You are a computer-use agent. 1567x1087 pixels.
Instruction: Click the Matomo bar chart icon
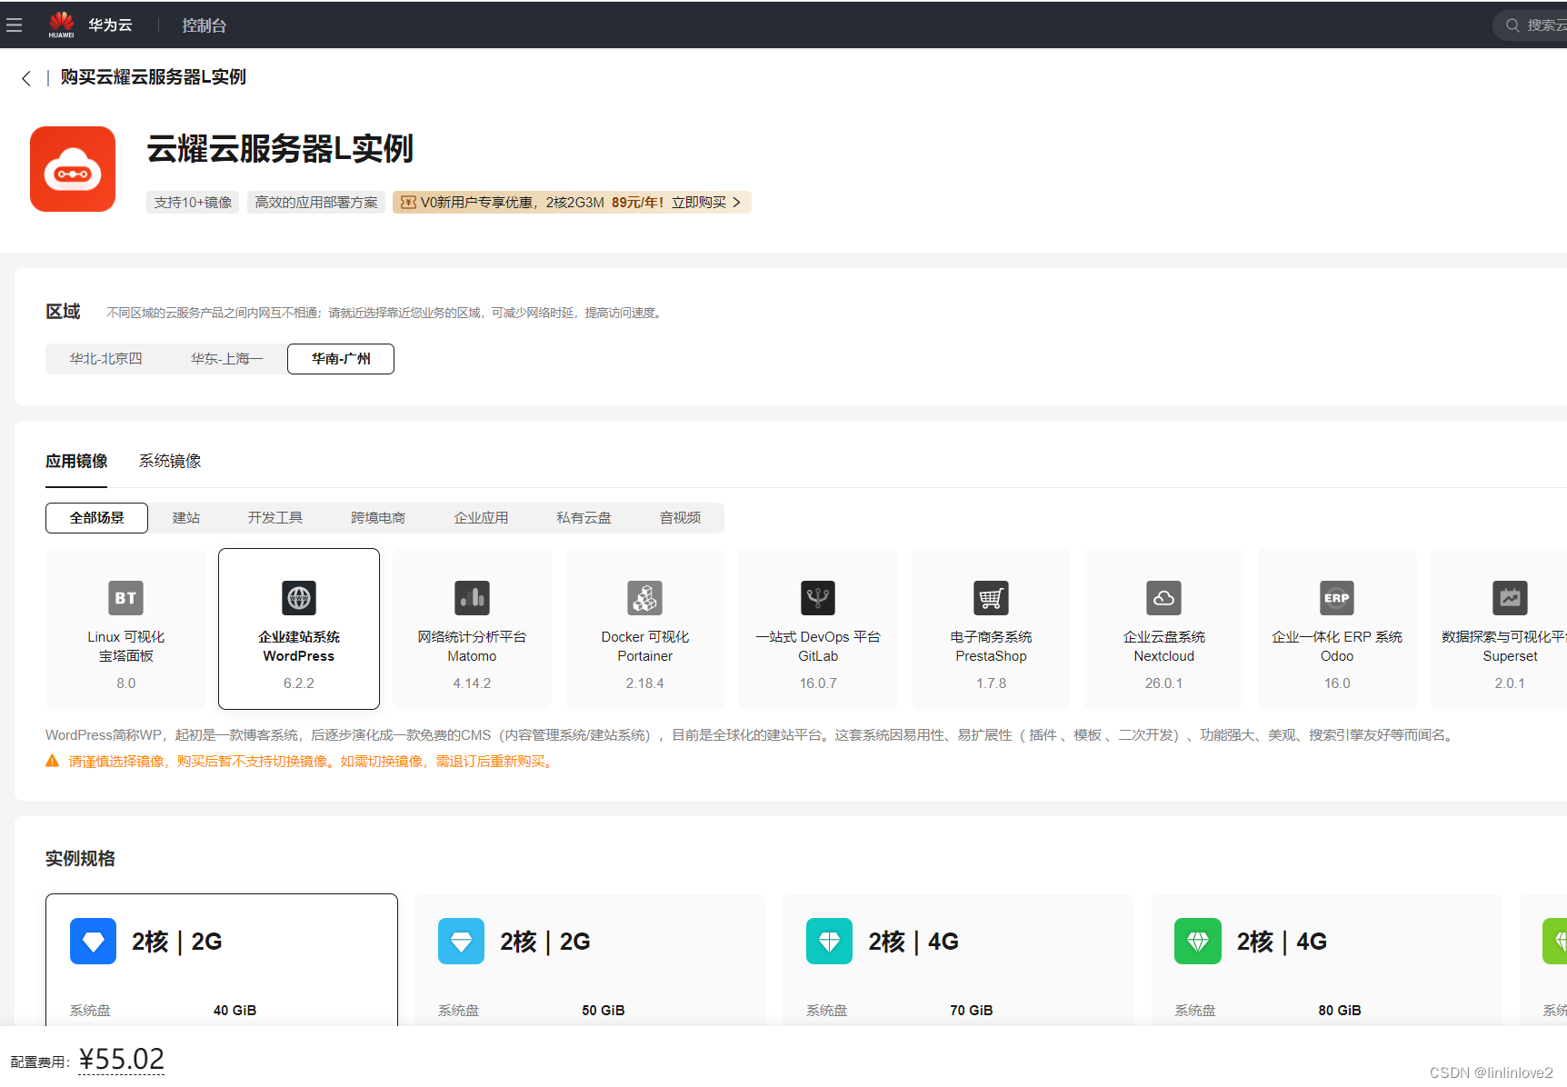pyautogui.click(x=472, y=598)
